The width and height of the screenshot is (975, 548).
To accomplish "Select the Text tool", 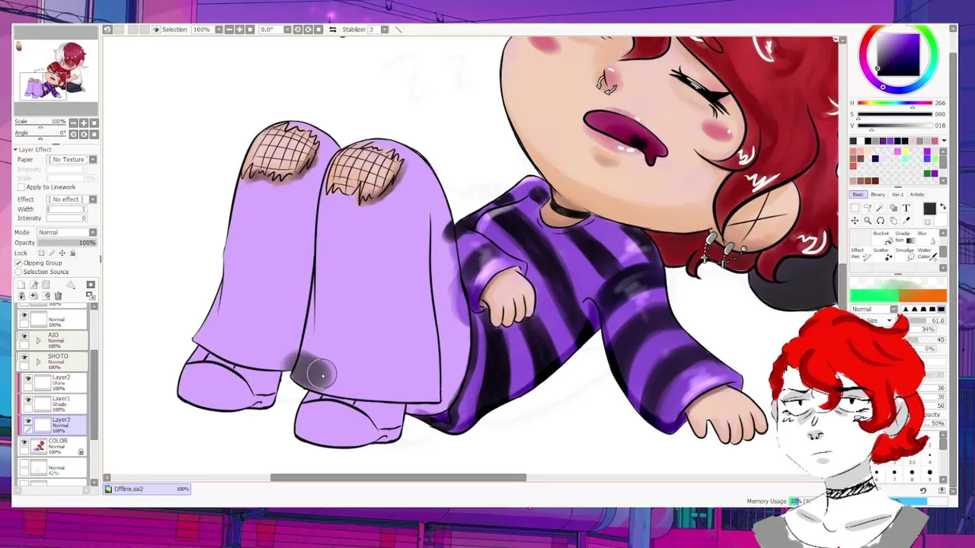I will (x=906, y=208).
